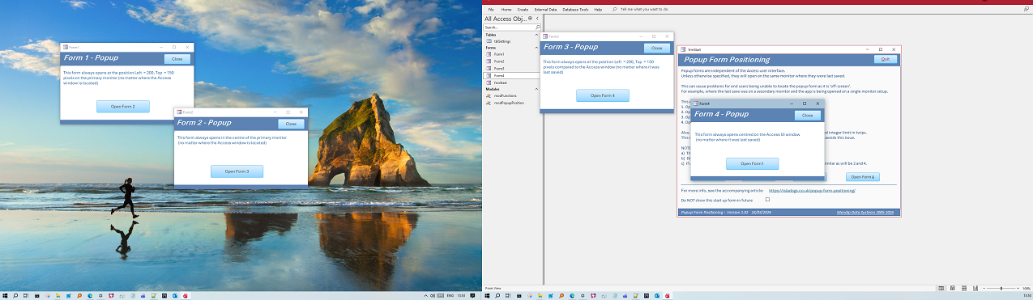
Task: Open Windows search on left monitor taskbar
Action: tap(15, 296)
